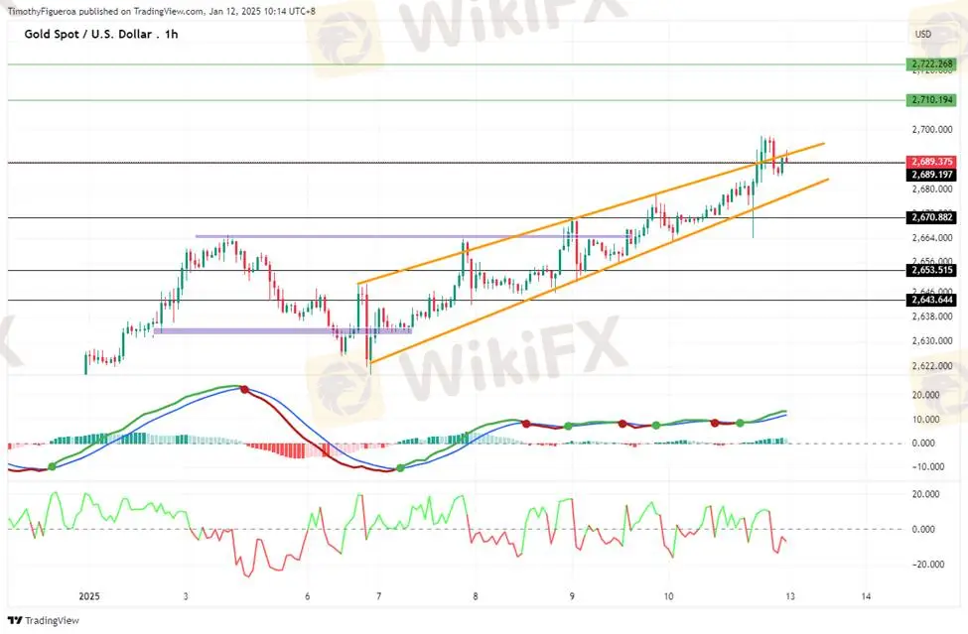Click the 2,630.000 price axis tick
Viewport: 968px width, 634px height.
click(x=931, y=340)
